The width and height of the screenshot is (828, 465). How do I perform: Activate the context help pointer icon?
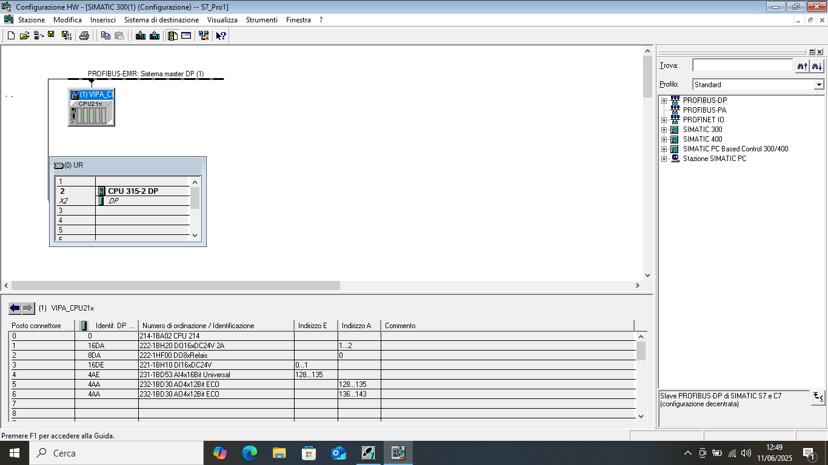click(221, 36)
